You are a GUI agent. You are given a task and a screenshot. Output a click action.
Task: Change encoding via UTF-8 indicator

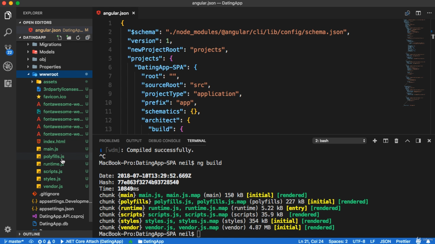[359, 241]
